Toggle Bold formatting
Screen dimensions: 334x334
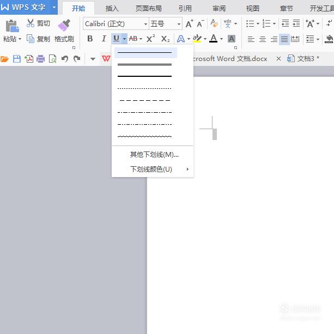[90, 39]
